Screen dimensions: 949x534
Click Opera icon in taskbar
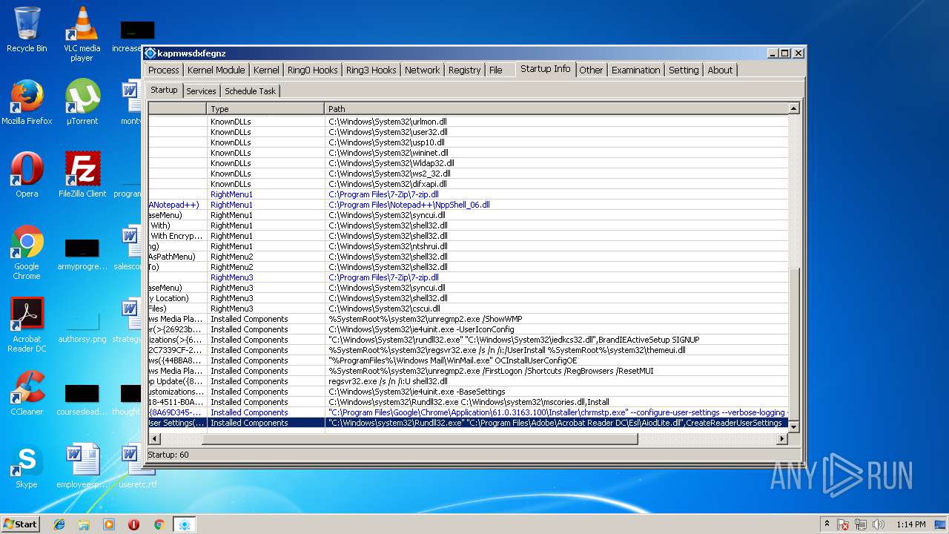click(133, 524)
